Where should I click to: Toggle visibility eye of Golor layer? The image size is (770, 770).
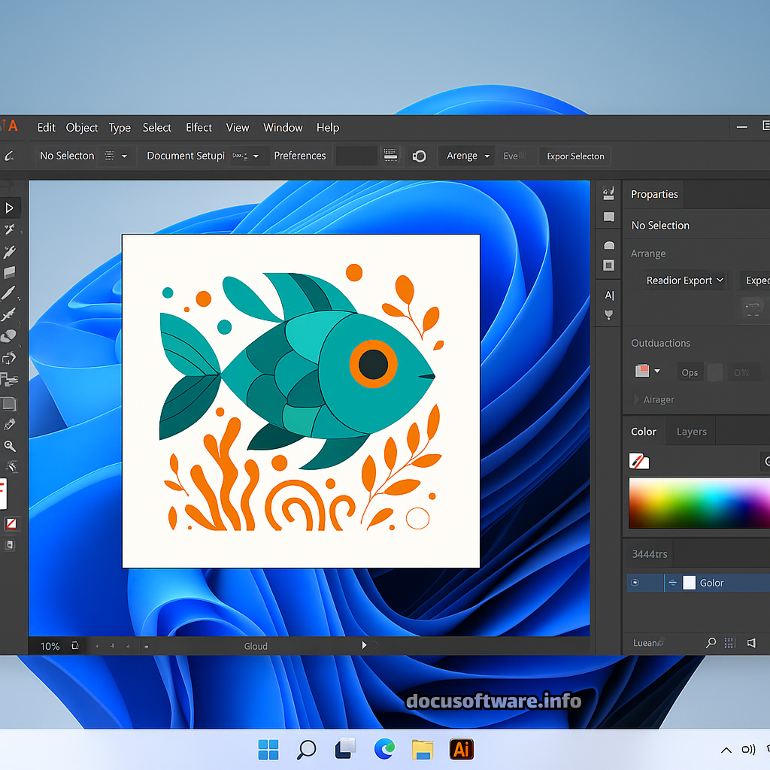point(635,583)
